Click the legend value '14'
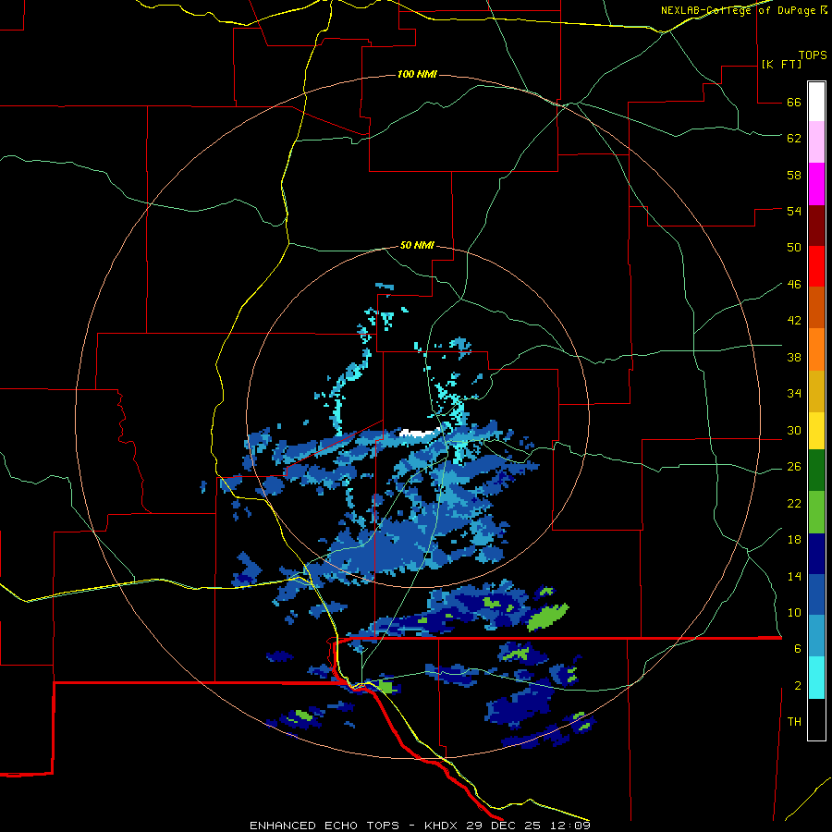The height and width of the screenshot is (832, 832). (794, 576)
